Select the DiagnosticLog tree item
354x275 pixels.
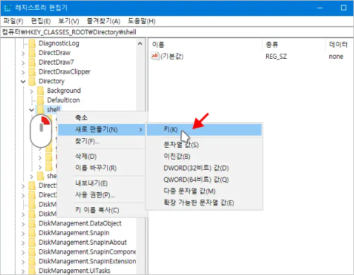pos(59,43)
